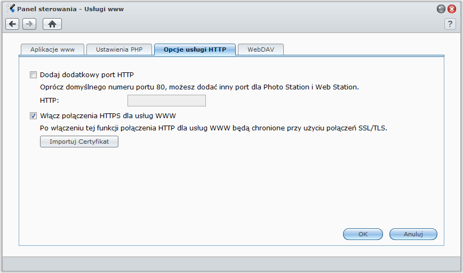Viewport: 463px width, 273px height.
Task: Go forward with the right arrow button
Action: [x=29, y=24]
